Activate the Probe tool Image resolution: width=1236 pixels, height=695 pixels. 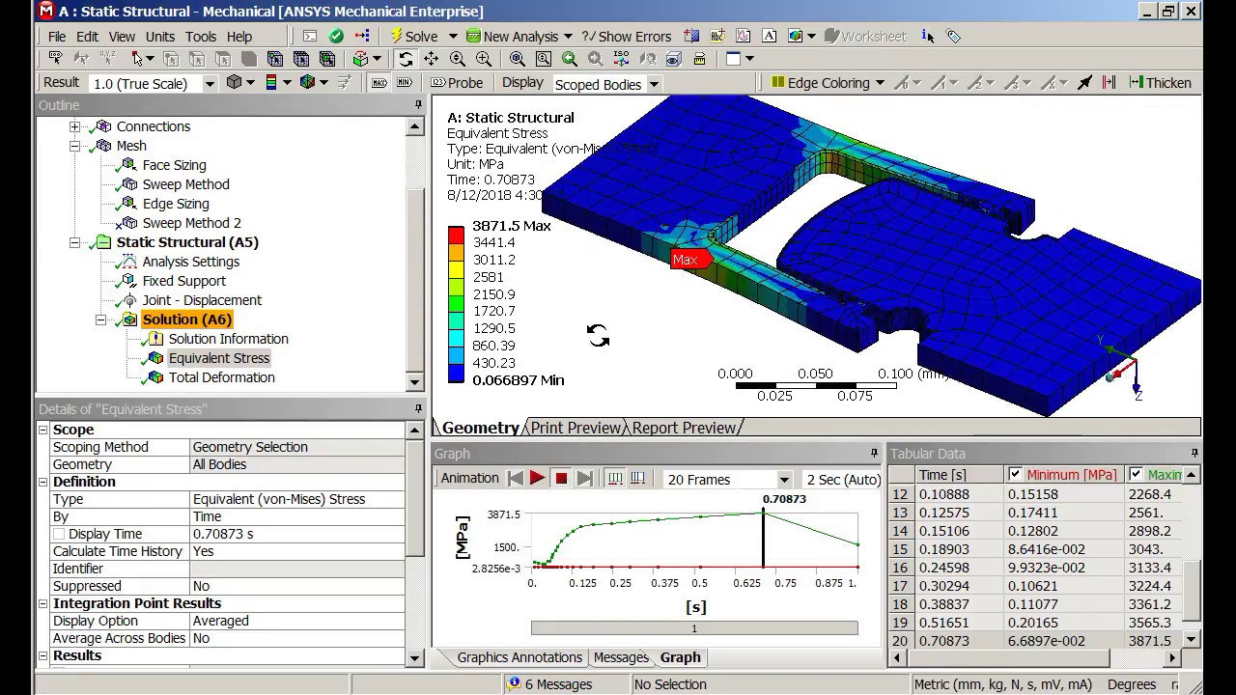tap(457, 83)
